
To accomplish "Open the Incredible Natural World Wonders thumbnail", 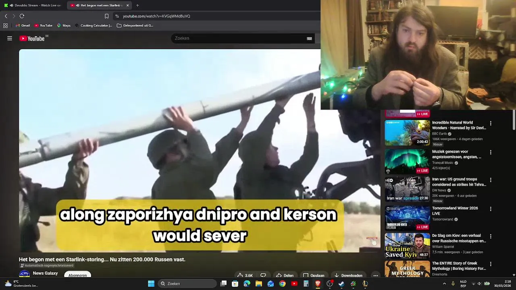I will click(407, 133).
